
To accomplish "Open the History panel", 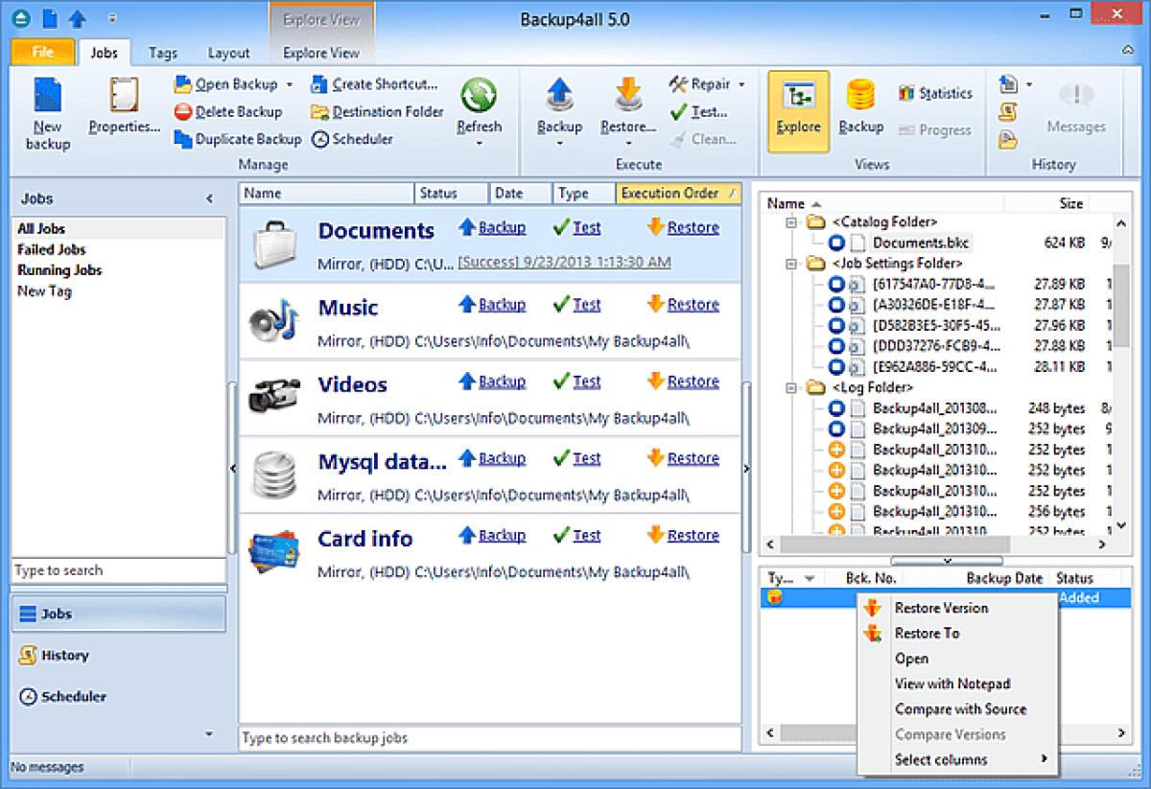I will (66, 655).
